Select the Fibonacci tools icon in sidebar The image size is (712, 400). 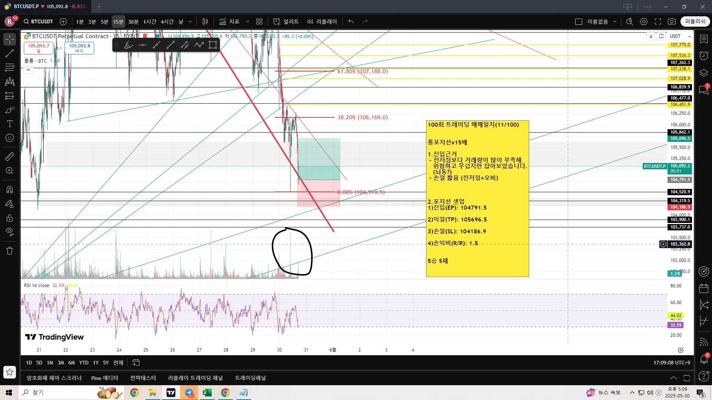pos(10,67)
